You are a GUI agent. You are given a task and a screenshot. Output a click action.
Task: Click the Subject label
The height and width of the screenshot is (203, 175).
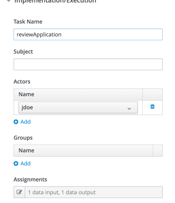pos(23,52)
